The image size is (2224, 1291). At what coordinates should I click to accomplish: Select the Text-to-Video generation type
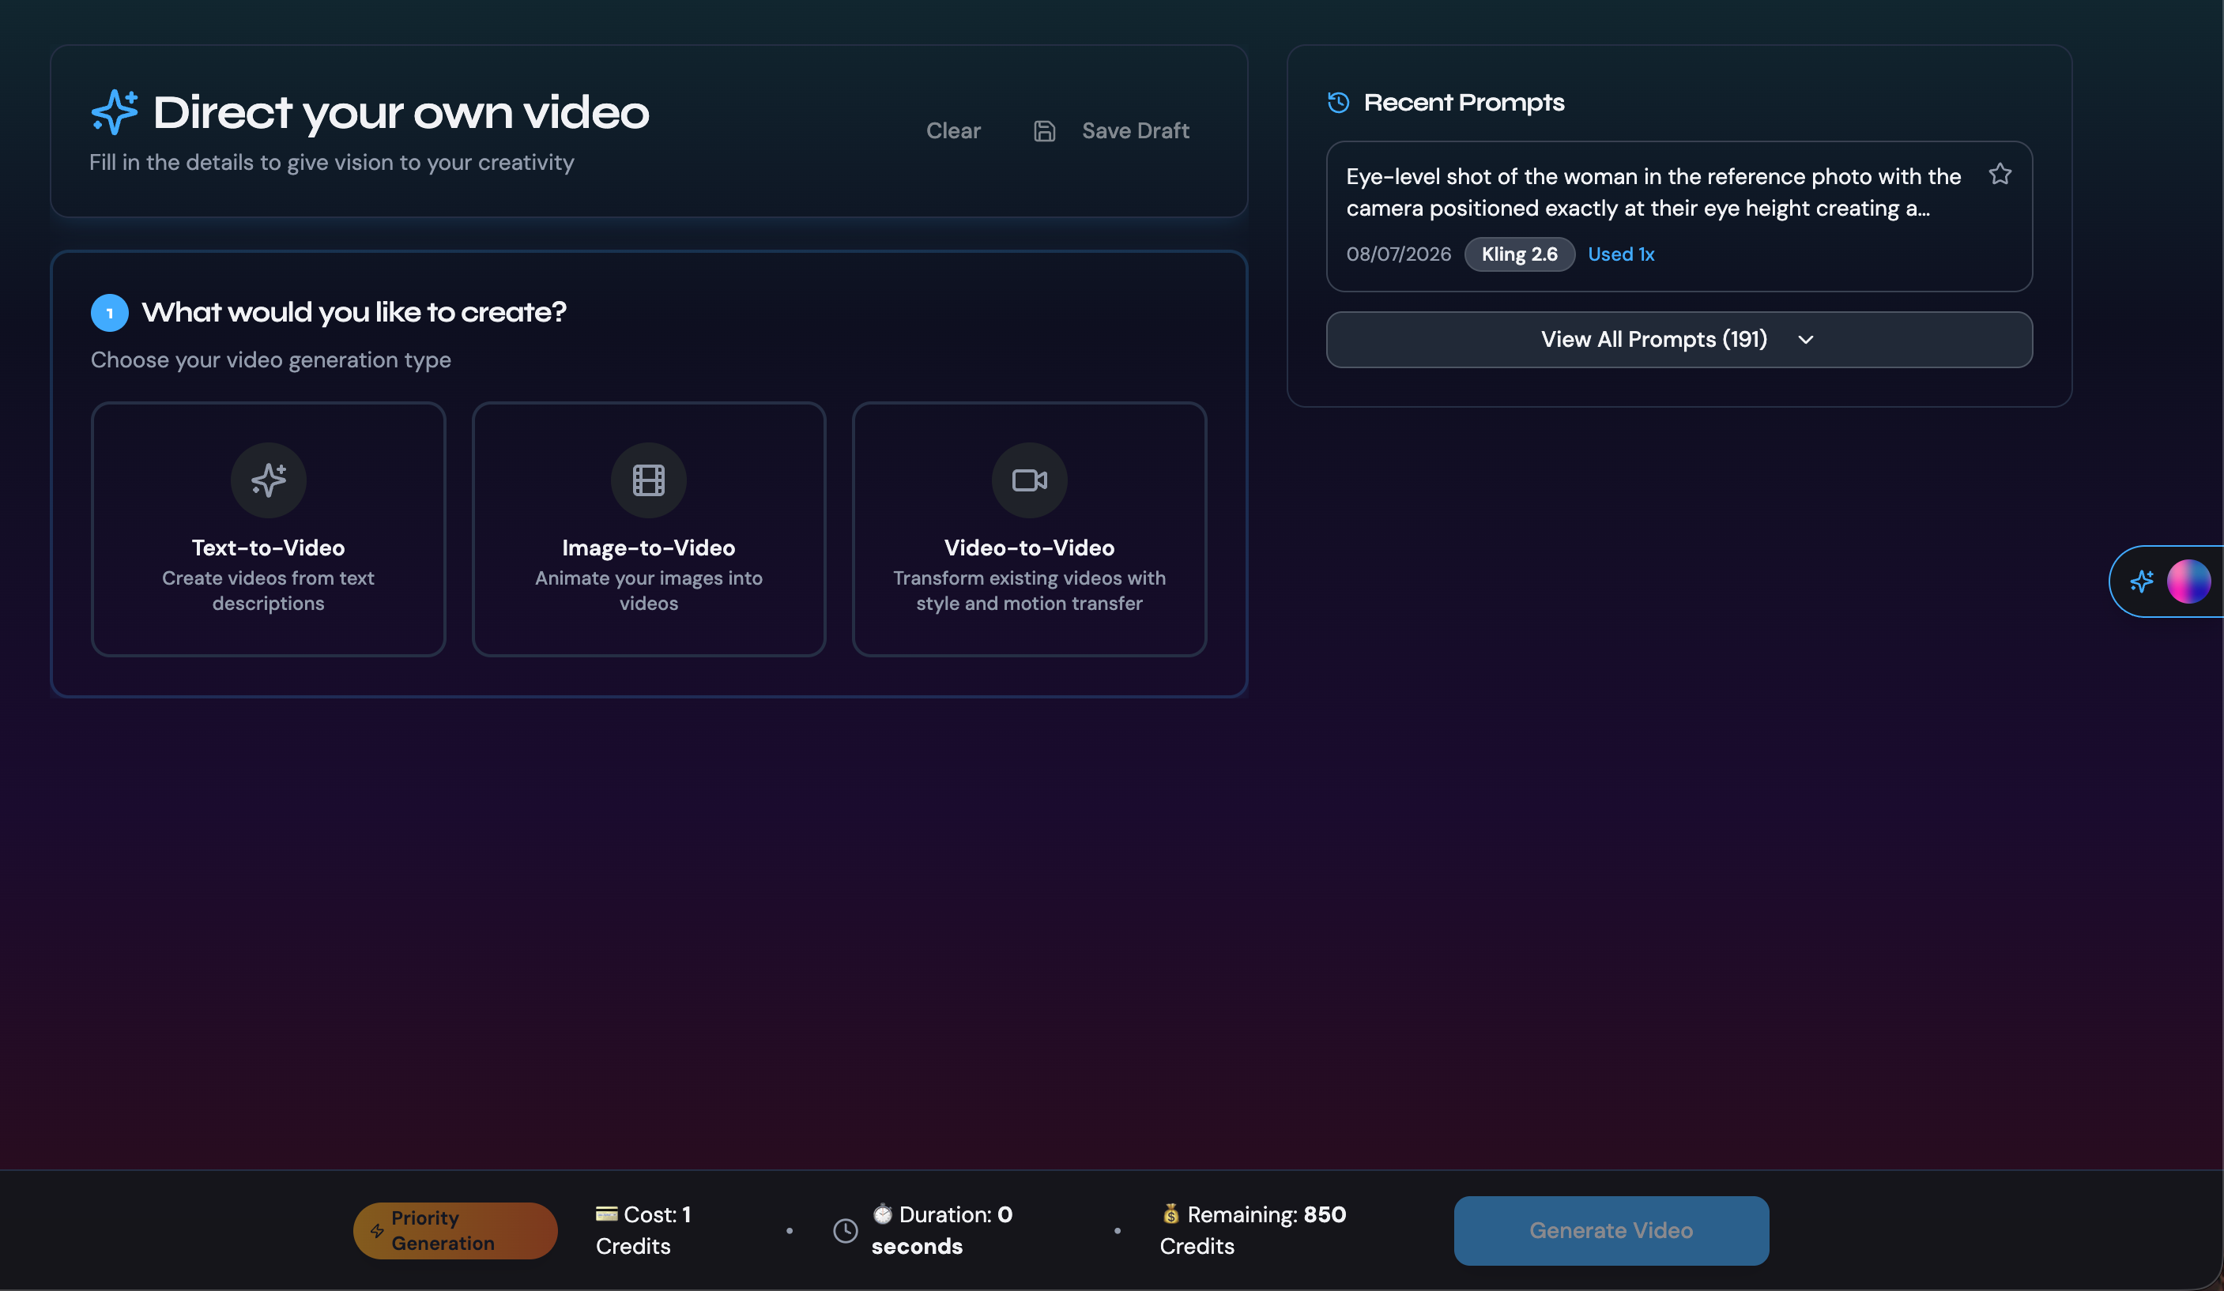pos(268,529)
